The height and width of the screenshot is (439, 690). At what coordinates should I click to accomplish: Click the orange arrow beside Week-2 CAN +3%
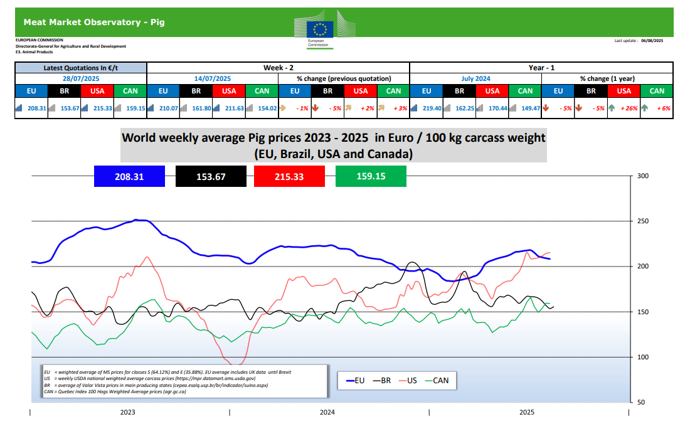coord(381,108)
